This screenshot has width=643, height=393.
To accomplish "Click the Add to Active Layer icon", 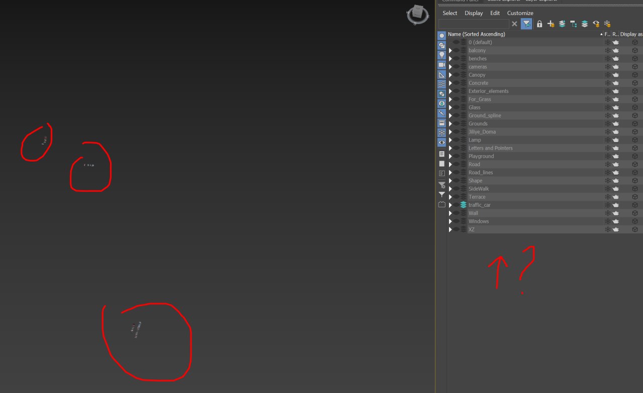I will (x=562, y=24).
